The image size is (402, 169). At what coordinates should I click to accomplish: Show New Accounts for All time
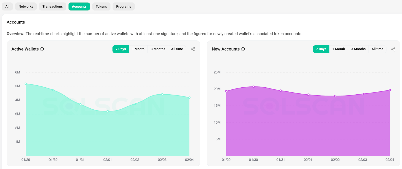pos(377,49)
